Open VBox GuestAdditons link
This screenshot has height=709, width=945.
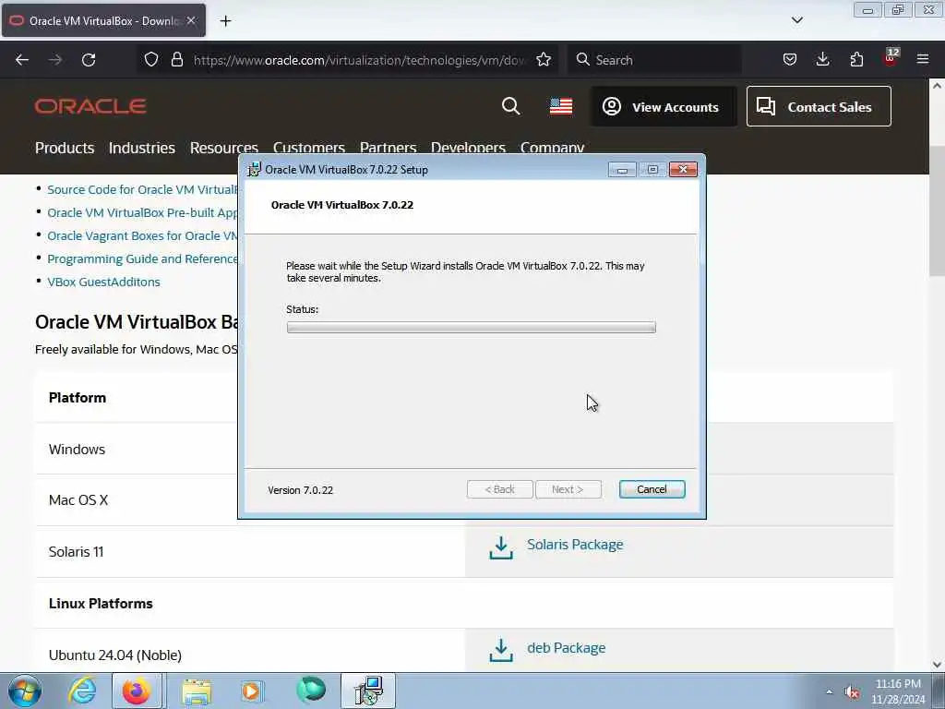point(103,282)
